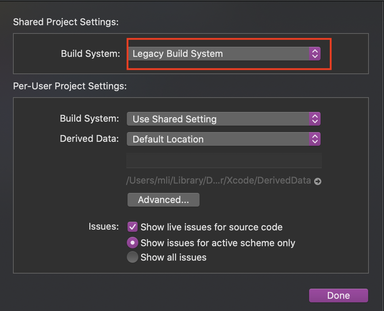
Task: Open the per-user Build System dropdown showing Use Shared Setting
Action: pos(224,119)
